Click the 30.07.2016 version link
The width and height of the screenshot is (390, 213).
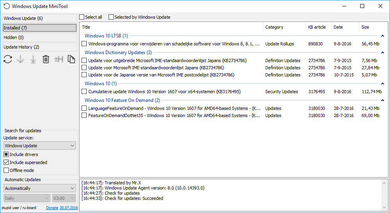[69, 208]
